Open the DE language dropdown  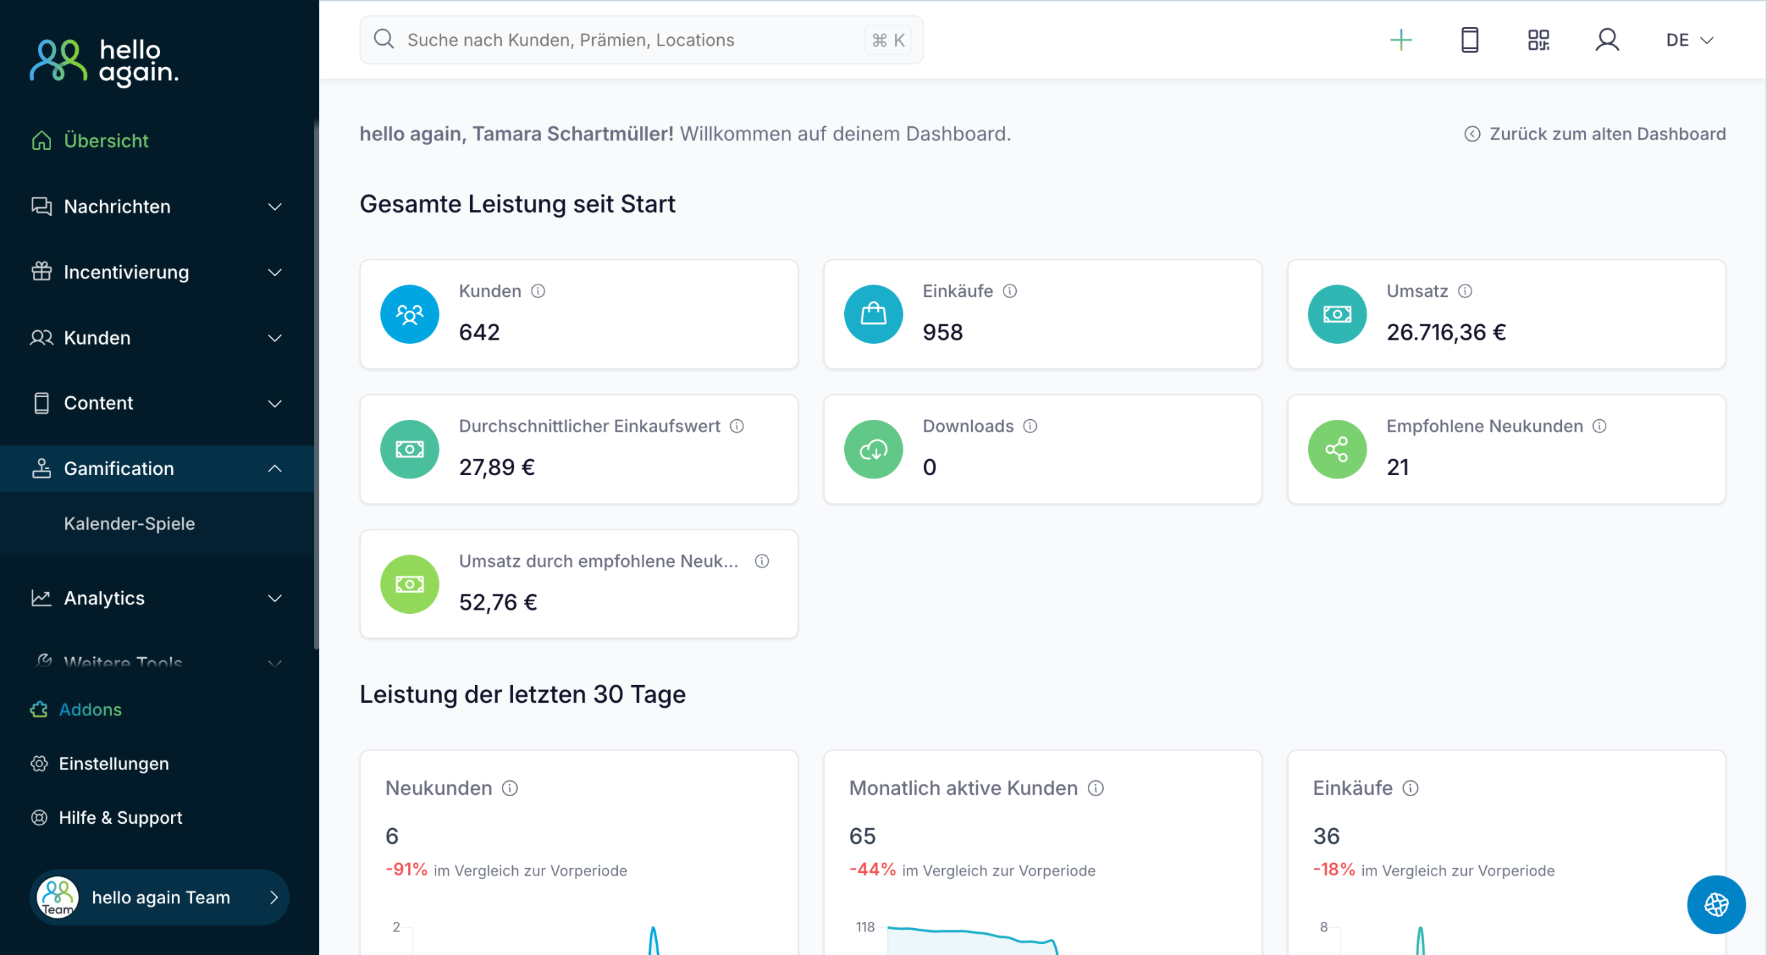pyautogui.click(x=1689, y=40)
